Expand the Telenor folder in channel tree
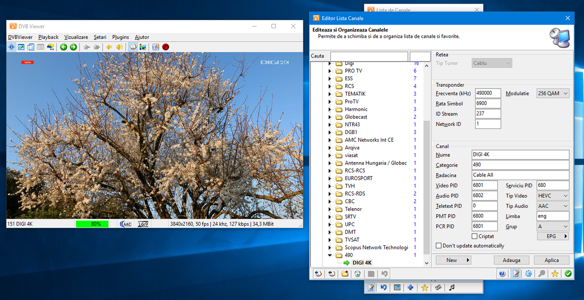584x300 pixels. pos(330,209)
